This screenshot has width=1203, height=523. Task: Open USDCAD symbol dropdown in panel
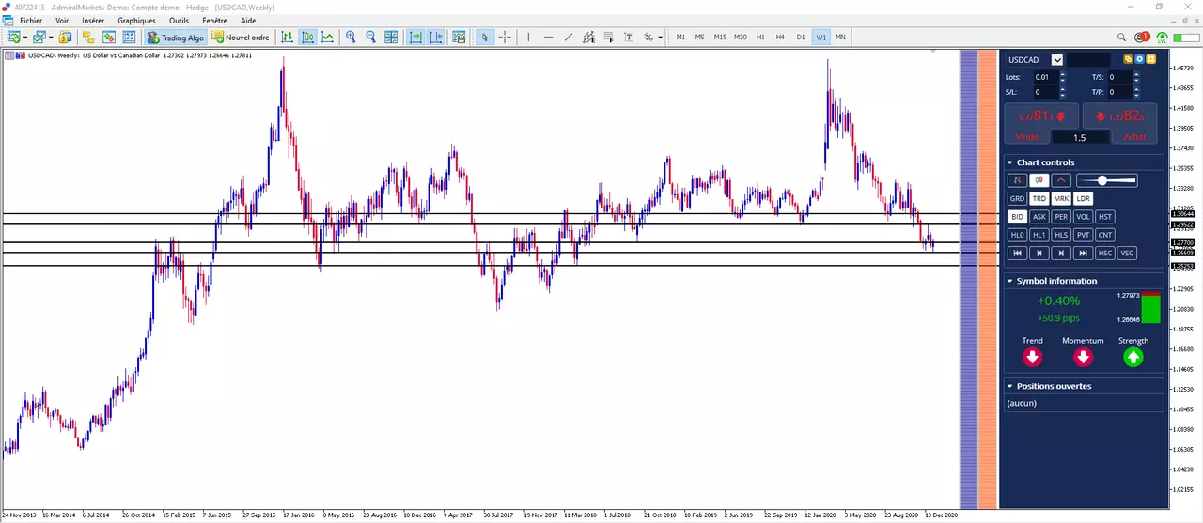click(x=1057, y=59)
